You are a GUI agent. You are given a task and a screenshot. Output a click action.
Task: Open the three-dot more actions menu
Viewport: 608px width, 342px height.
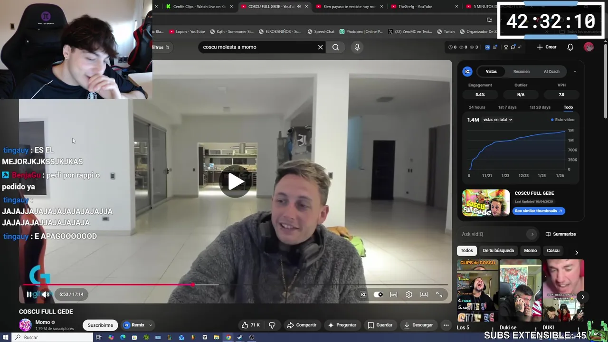pos(446,325)
